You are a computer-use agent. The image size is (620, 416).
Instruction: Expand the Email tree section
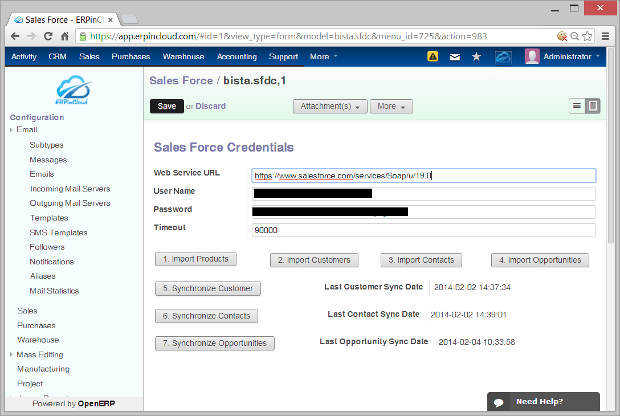(x=11, y=130)
